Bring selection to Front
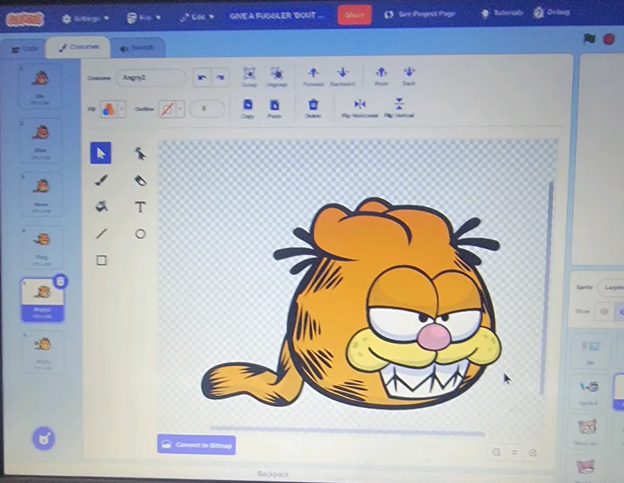624x483 pixels. click(381, 76)
